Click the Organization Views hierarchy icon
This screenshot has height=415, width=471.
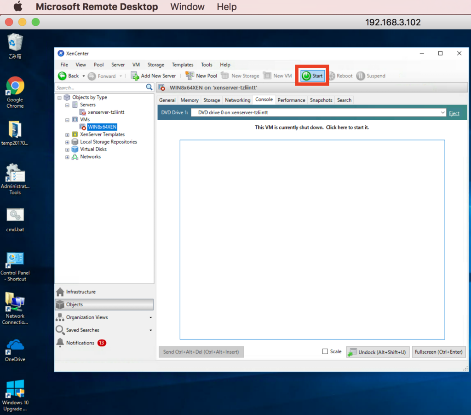[x=60, y=317]
